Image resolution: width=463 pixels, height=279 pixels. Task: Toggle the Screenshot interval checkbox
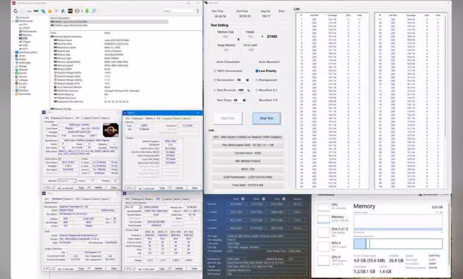pyautogui.click(x=215, y=80)
